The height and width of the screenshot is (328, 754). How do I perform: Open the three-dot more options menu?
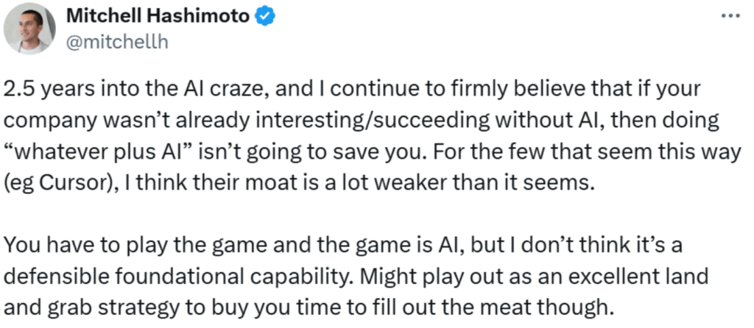point(731,16)
